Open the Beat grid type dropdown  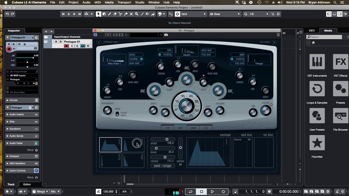(x=225, y=14)
